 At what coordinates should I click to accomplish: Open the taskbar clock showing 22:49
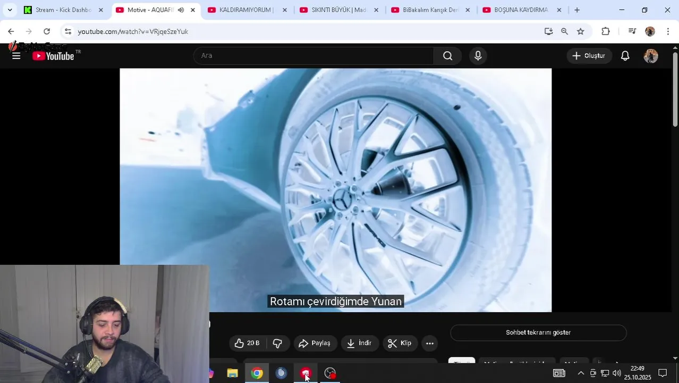[x=637, y=373]
